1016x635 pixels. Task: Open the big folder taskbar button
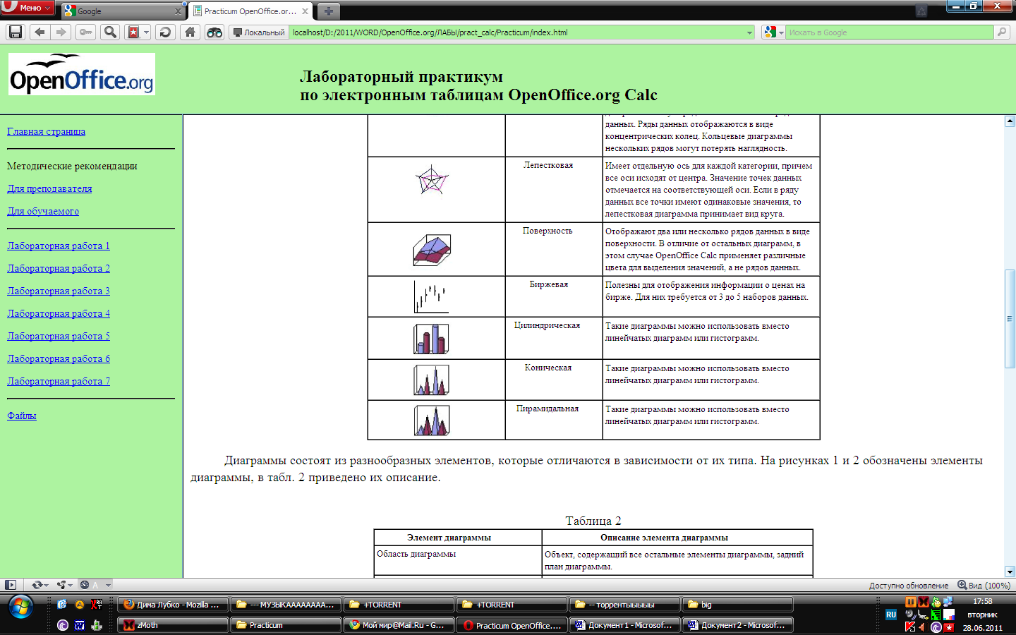(738, 605)
